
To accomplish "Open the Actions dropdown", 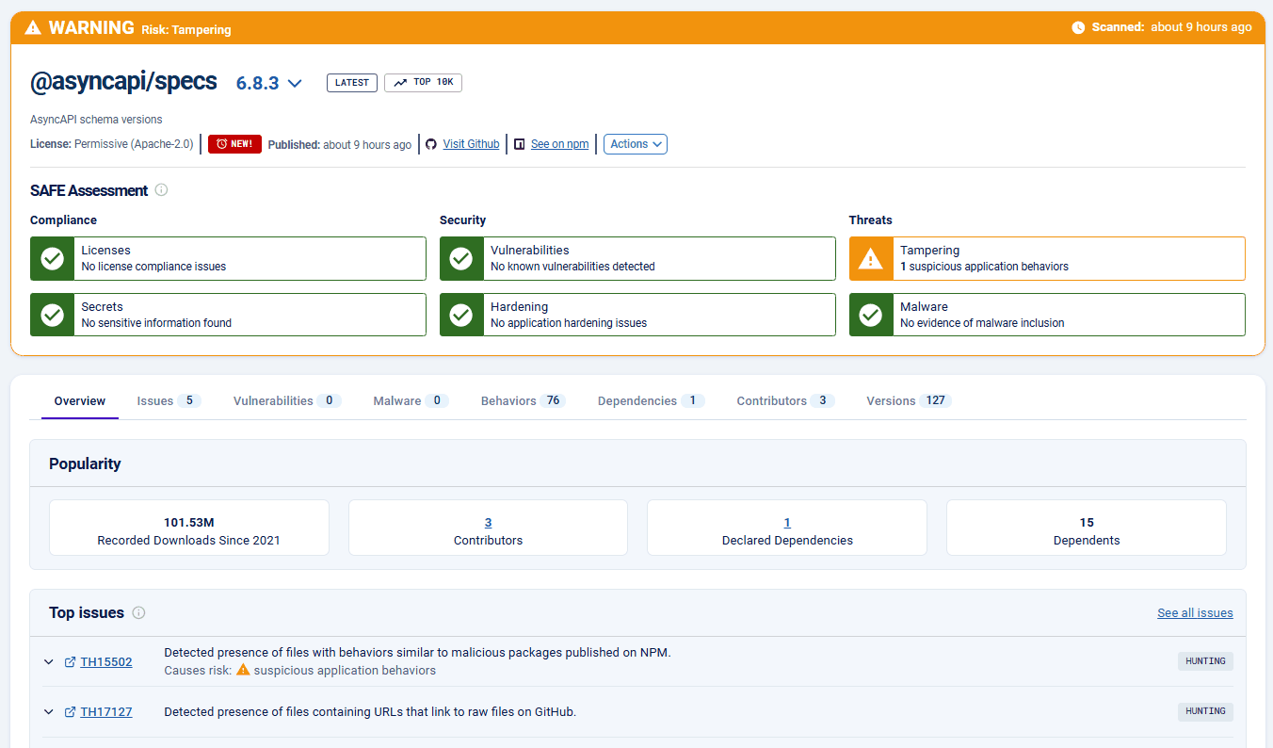I will click(635, 143).
